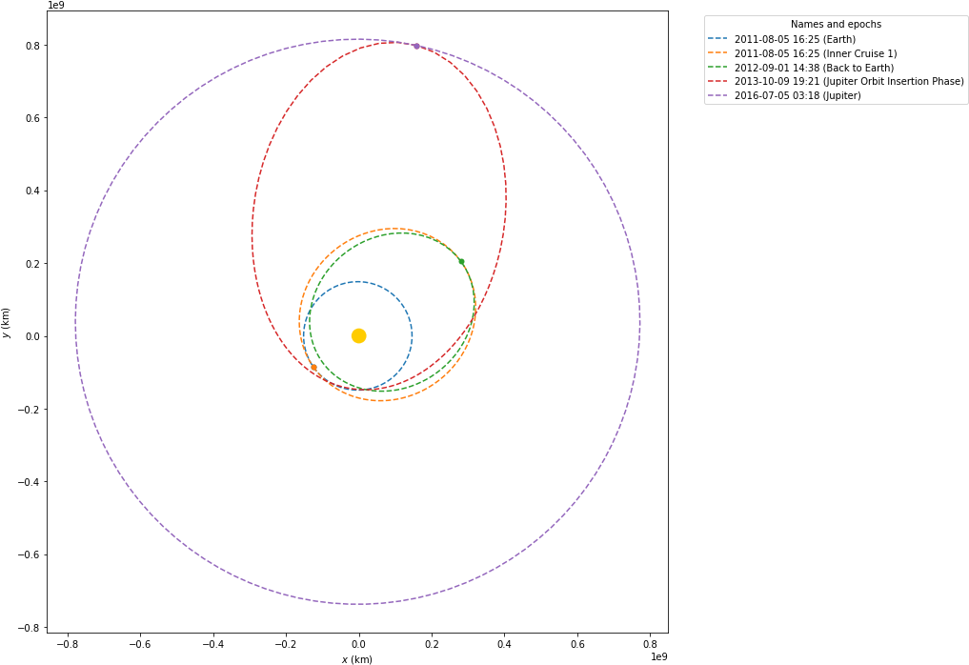Click the green dashed line sample in legend

coord(717,68)
